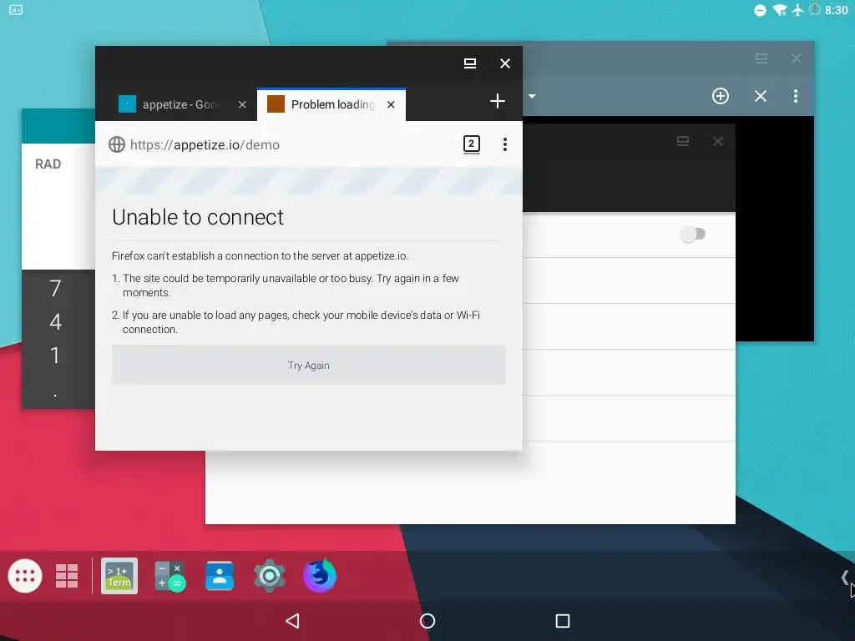Maximize the background terminal window
The image size is (855, 641).
click(x=761, y=58)
